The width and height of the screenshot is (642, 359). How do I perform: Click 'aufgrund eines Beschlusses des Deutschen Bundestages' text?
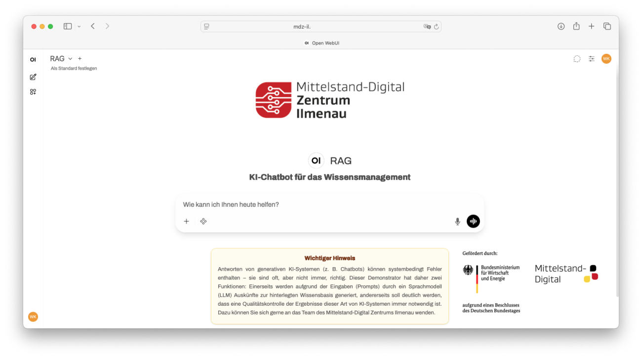coord(491,308)
